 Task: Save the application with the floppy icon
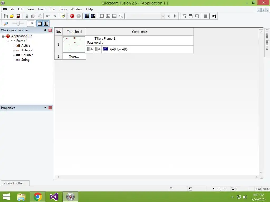click(18, 16)
